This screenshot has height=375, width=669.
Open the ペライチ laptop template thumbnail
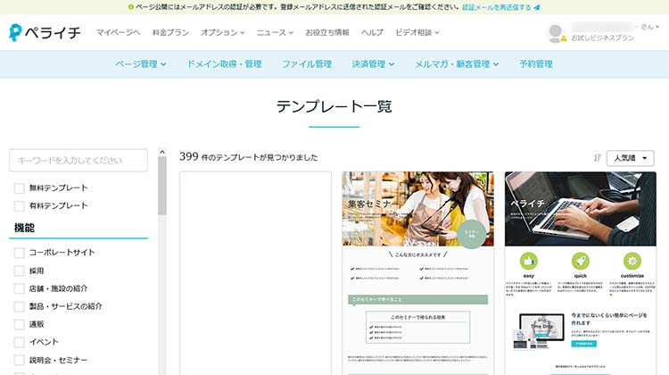581,273
